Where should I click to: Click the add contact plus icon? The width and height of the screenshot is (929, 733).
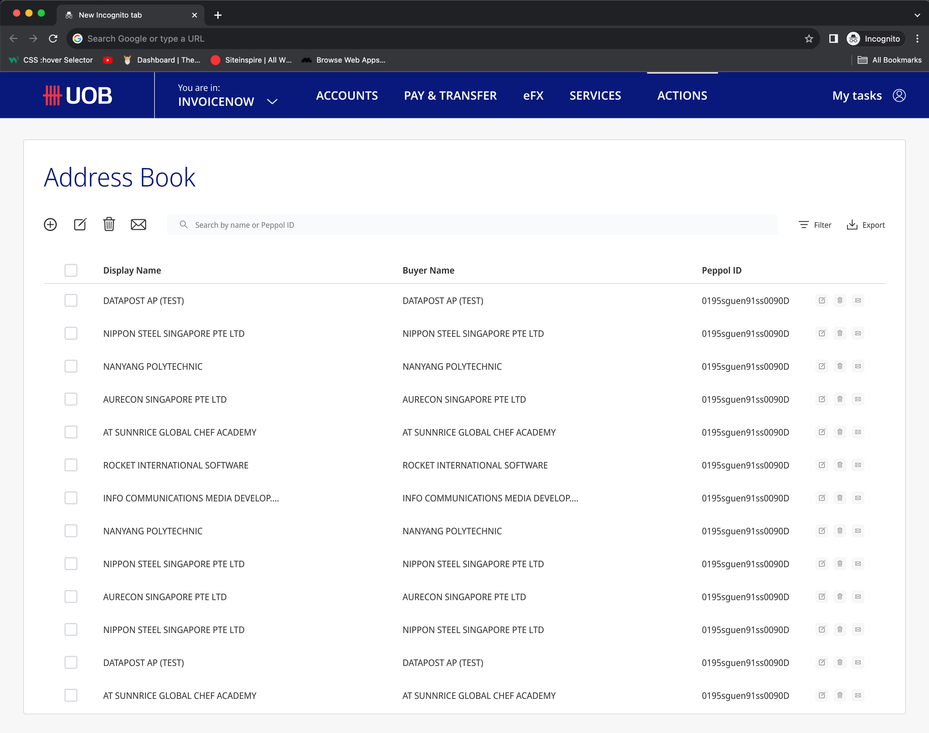(50, 225)
